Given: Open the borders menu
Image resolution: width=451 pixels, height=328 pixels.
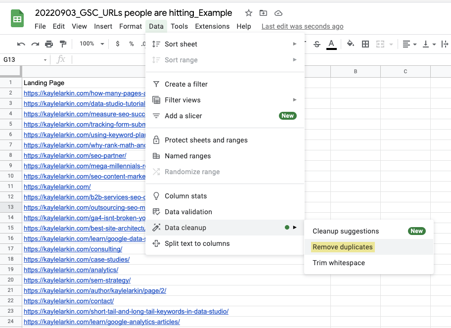Looking at the screenshot, I should 365,44.
